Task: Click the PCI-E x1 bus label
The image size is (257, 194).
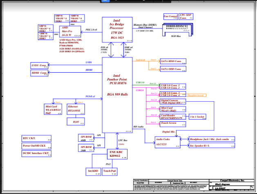Action: tap(90, 96)
